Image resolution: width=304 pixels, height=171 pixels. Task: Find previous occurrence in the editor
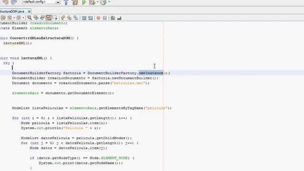36,18
